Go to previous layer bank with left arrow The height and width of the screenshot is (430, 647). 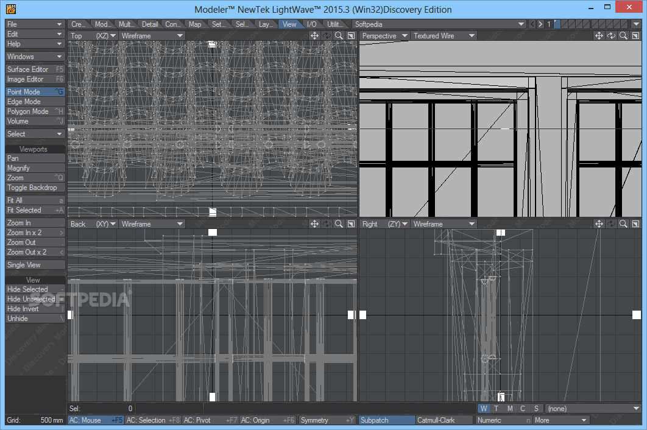tap(532, 24)
